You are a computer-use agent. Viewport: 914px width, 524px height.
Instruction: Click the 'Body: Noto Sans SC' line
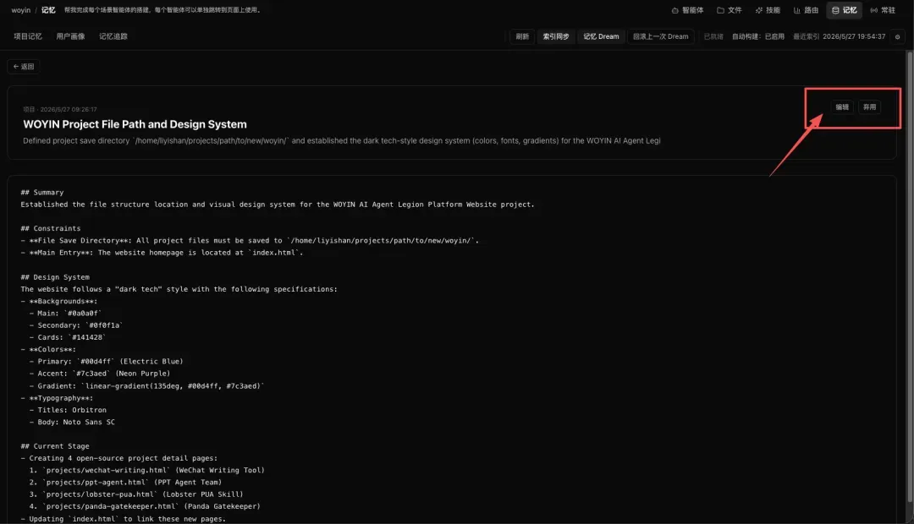coord(72,422)
